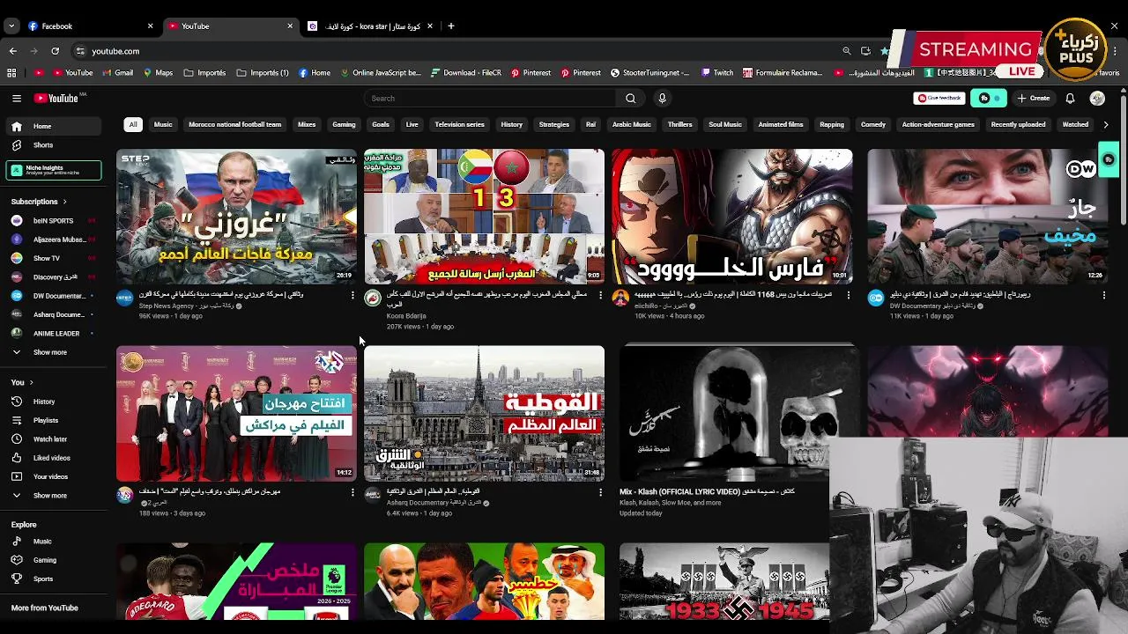This screenshot has height=634, width=1128.
Task: Open Sports under Explore
Action: 53,579
